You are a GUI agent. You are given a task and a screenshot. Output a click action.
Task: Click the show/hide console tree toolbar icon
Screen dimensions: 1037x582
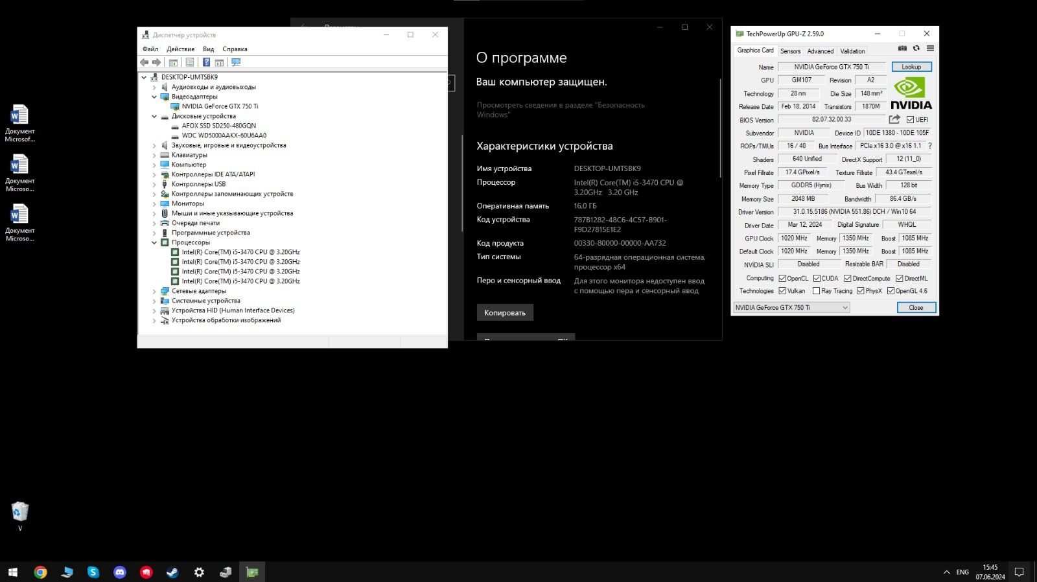click(x=173, y=62)
